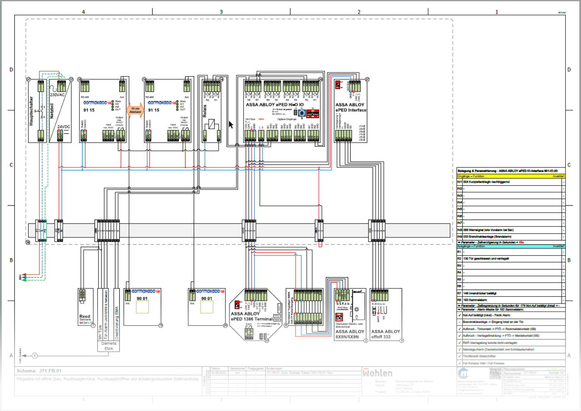Click row IN8 068 Warnsignal
This screenshot has height=411, width=581.
511,230
